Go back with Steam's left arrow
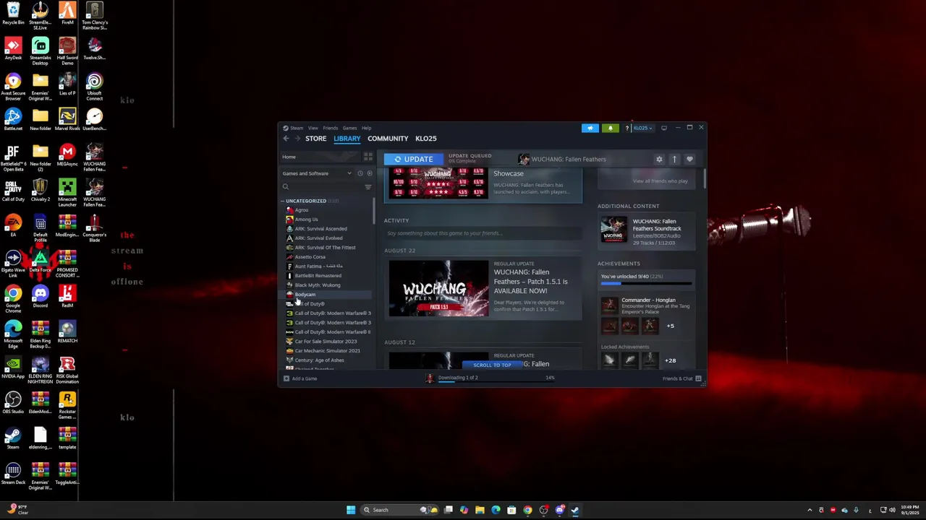 point(286,139)
